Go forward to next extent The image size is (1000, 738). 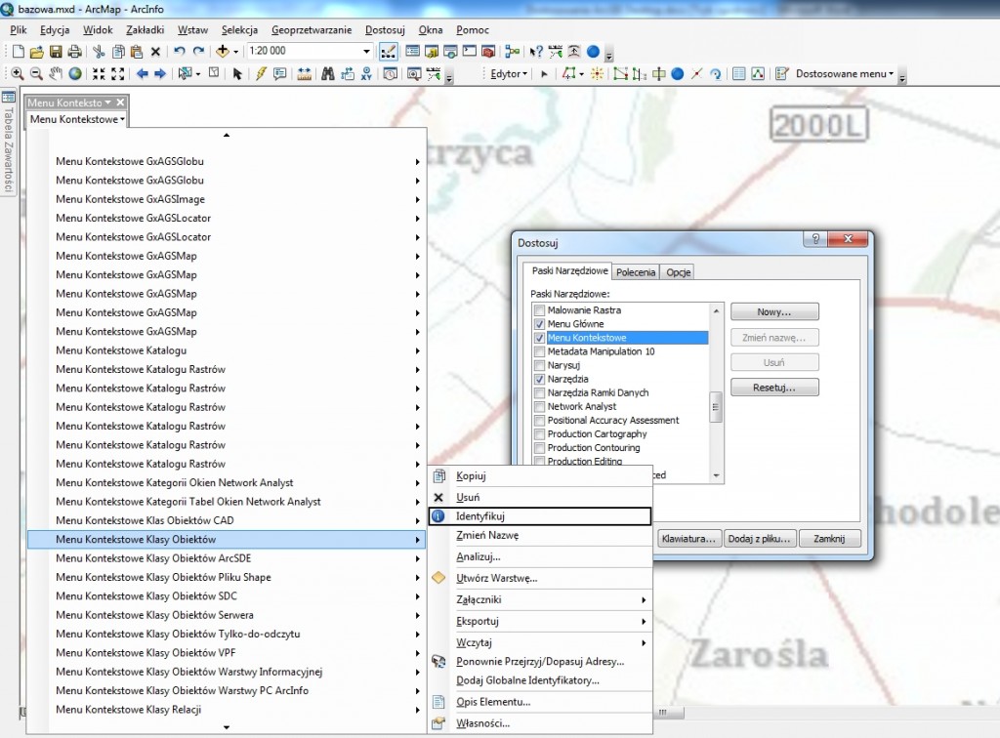pos(160,74)
